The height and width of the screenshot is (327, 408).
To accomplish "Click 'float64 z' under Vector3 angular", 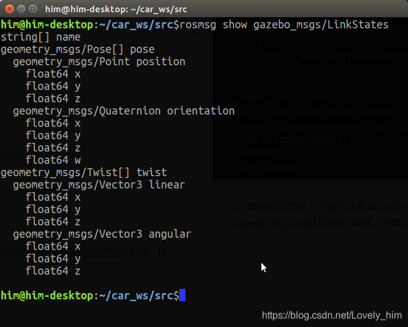I will coord(54,271).
